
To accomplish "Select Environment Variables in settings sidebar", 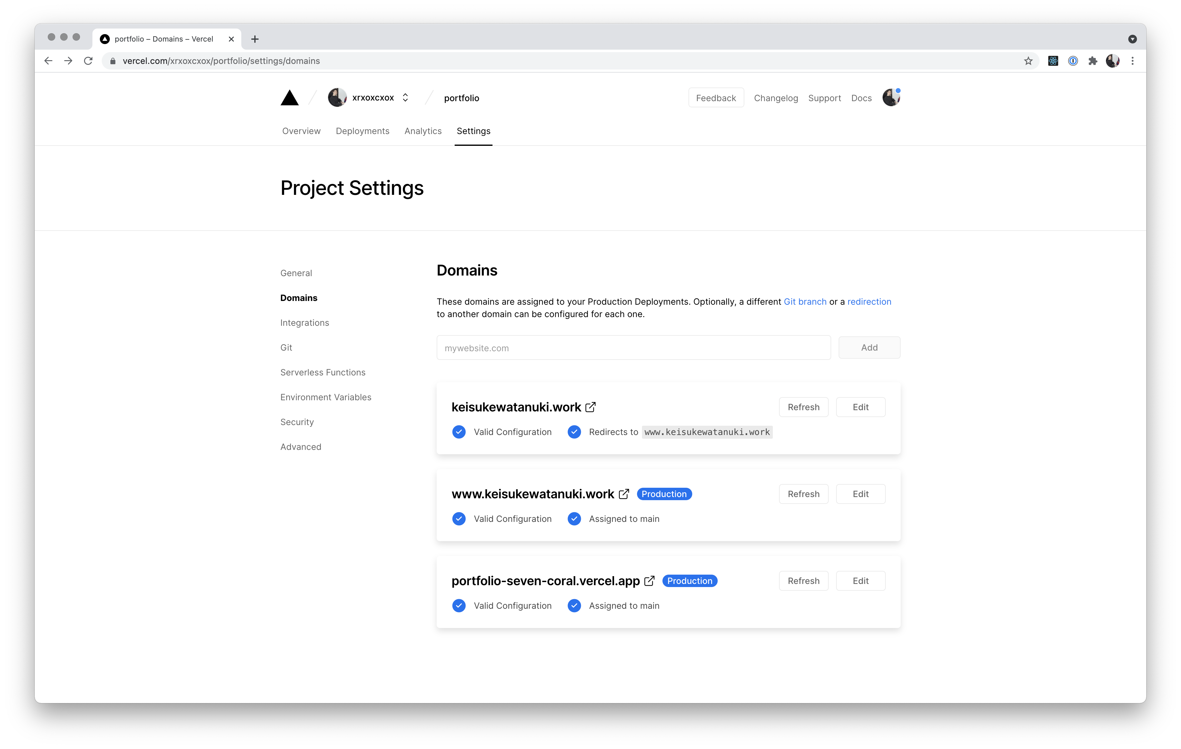I will [326, 397].
